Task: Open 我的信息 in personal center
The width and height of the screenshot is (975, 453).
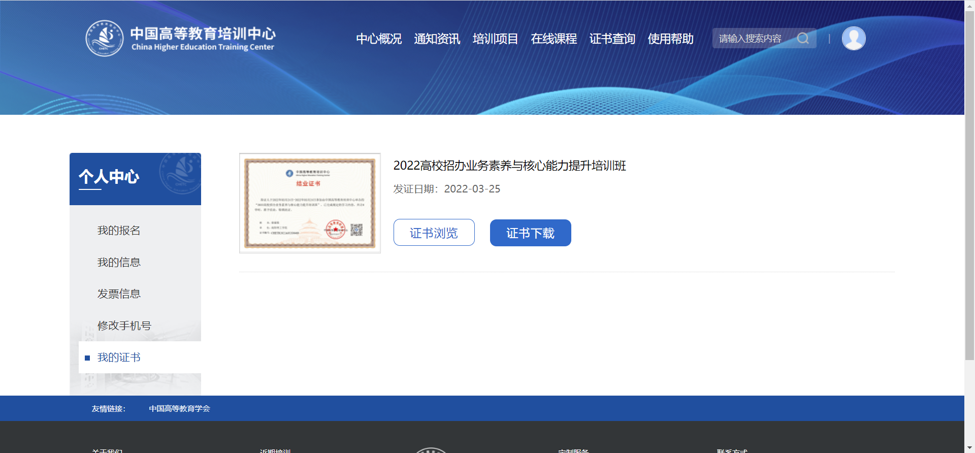Action: 119,263
